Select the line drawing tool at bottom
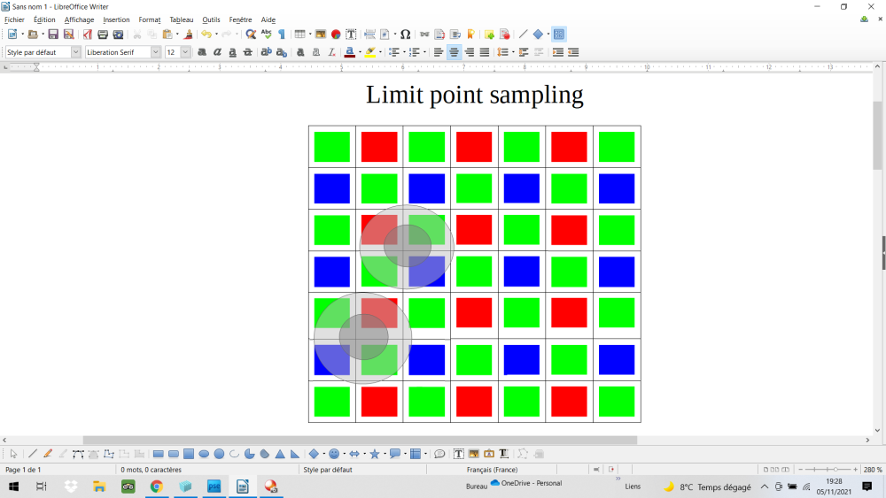886x498 pixels. click(x=33, y=454)
